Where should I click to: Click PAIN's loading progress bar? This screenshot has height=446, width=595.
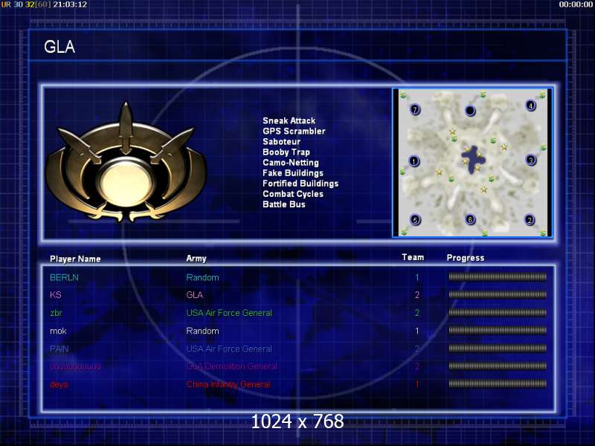click(498, 348)
